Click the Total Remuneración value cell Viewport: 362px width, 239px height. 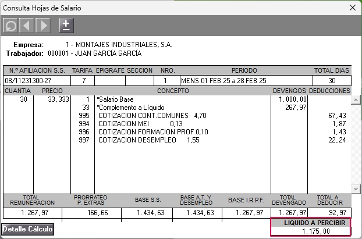tap(31, 213)
